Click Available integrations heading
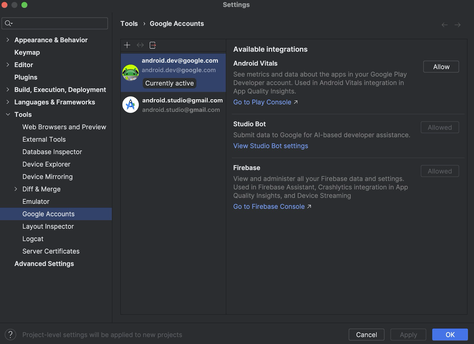 pyautogui.click(x=270, y=49)
